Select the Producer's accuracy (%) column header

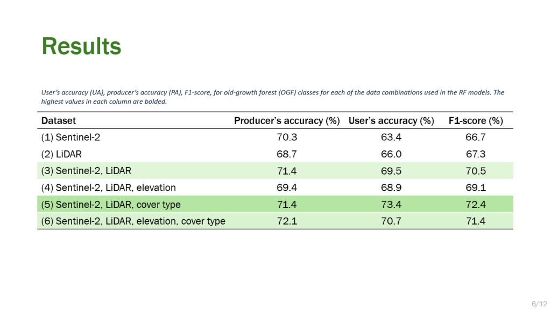point(287,121)
